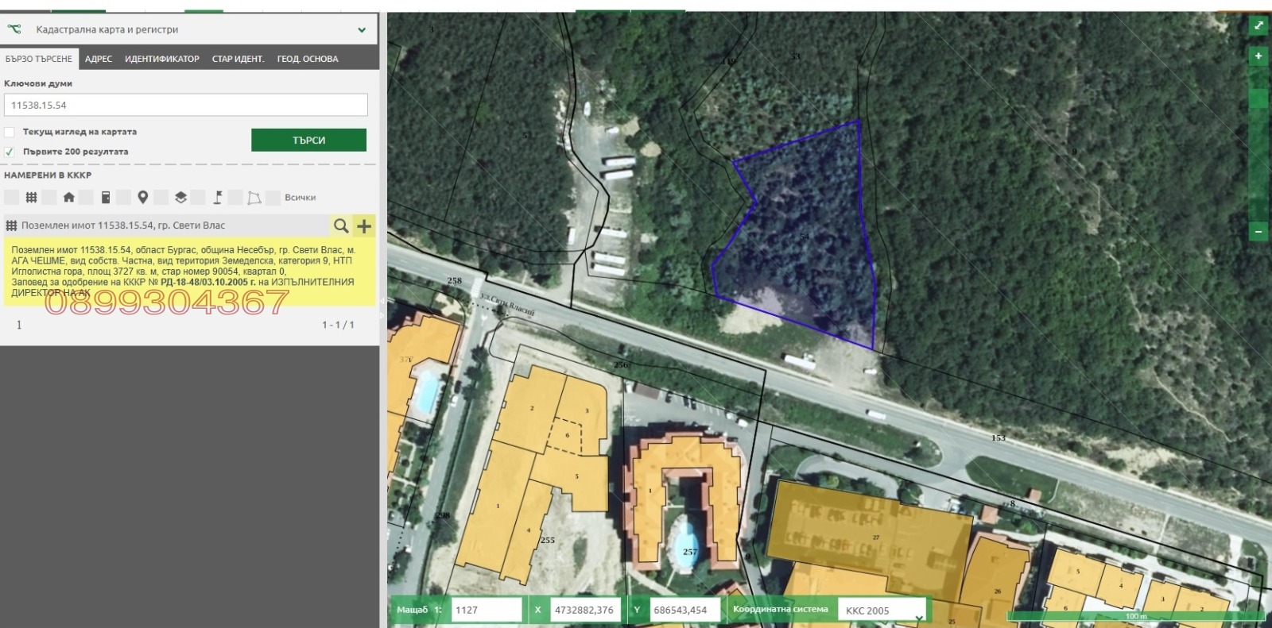The height and width of the screenshot is (628, 1272).
Task: Click the house (buildings) filter icon
Action: (x=68, y=198)
